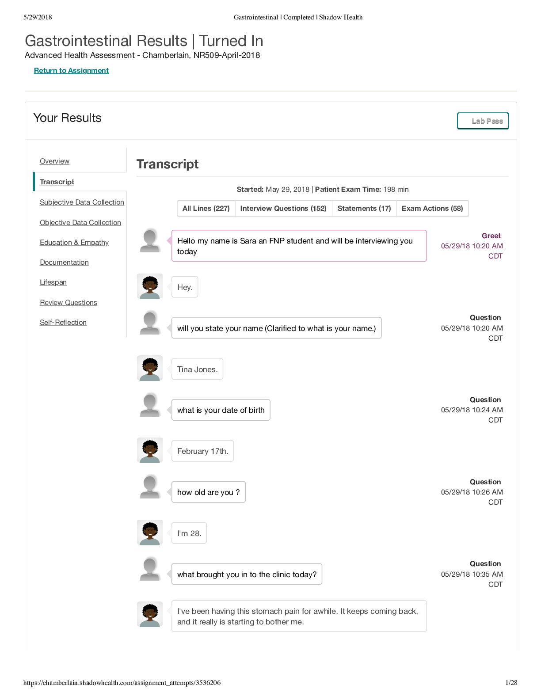
Task: Click the patient avatar beside "I'm 28."
Action: pyautogui.click(x=150, y=533)
